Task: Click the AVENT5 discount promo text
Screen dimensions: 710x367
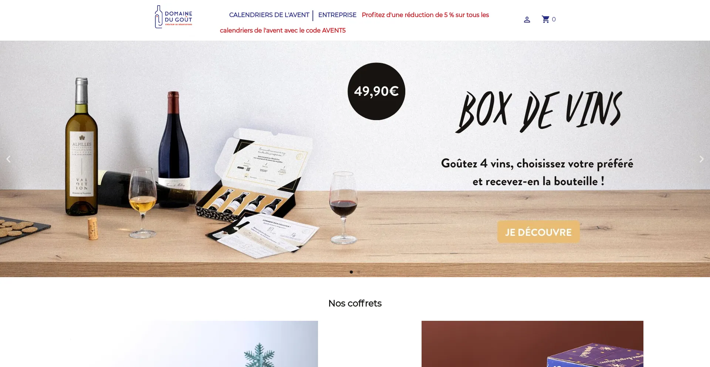Action: click(354, 23)
